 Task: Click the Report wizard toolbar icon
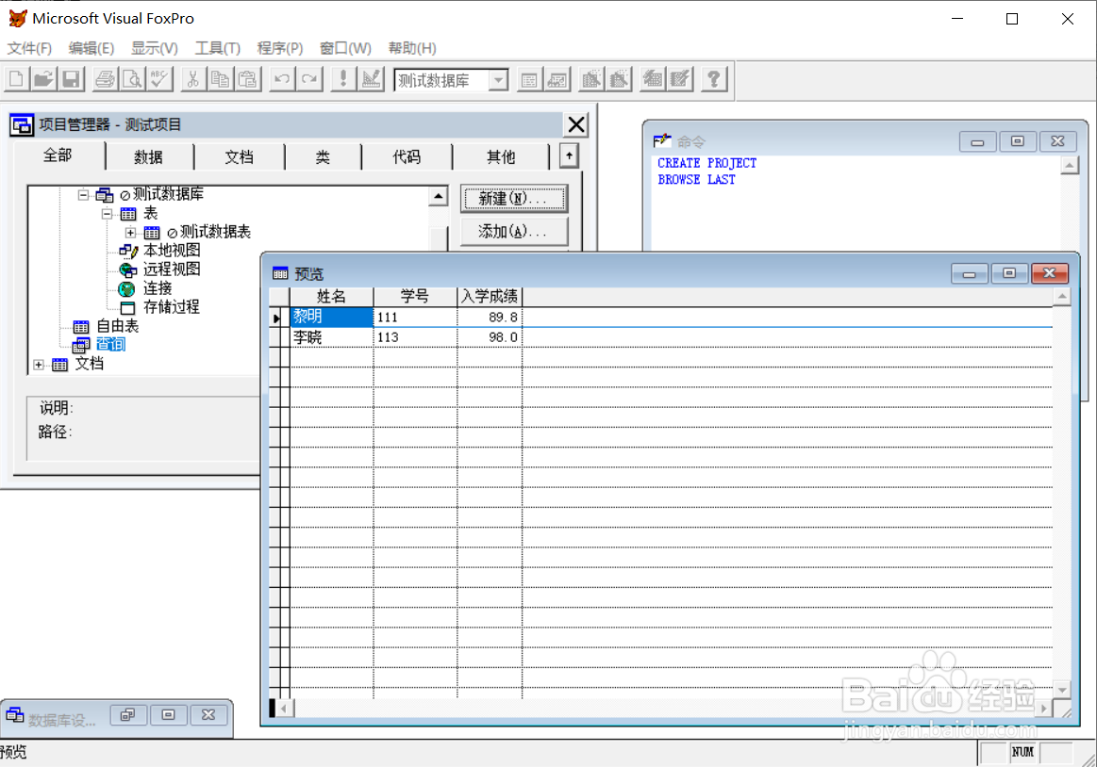(x=619, y=80)
